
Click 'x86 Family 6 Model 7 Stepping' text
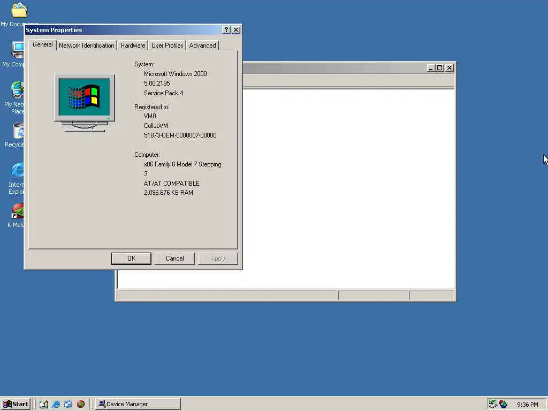(182, 164)
